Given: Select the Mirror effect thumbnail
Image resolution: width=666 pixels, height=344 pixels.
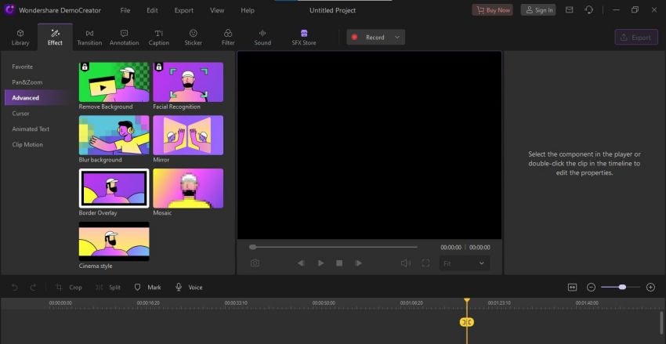Looking at the screenshot, I should click(188, 135).
